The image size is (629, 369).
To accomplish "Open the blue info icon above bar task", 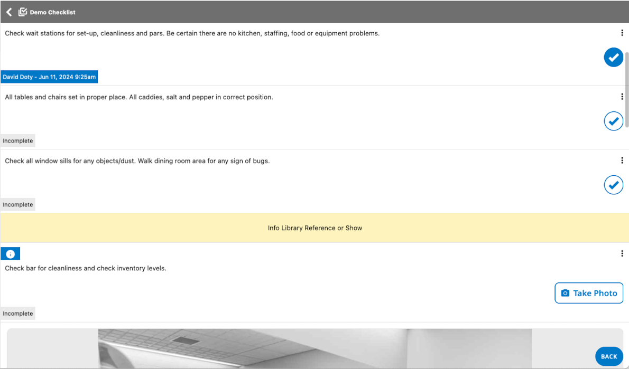I will (x=11, y=254).
